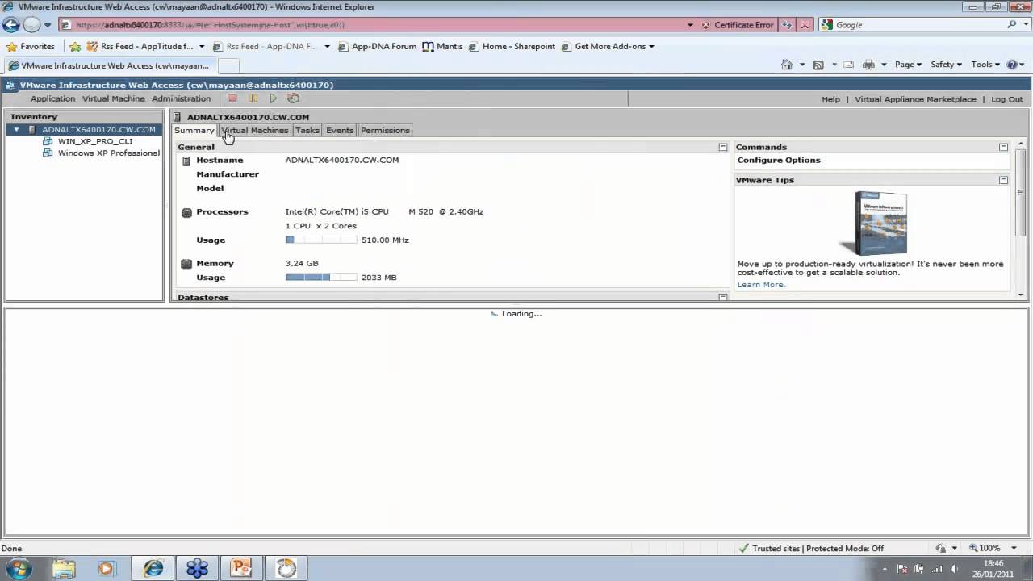Switch to the Virtual Machines tab
This screenshot has width=1033, height=581.
point(255,130)
